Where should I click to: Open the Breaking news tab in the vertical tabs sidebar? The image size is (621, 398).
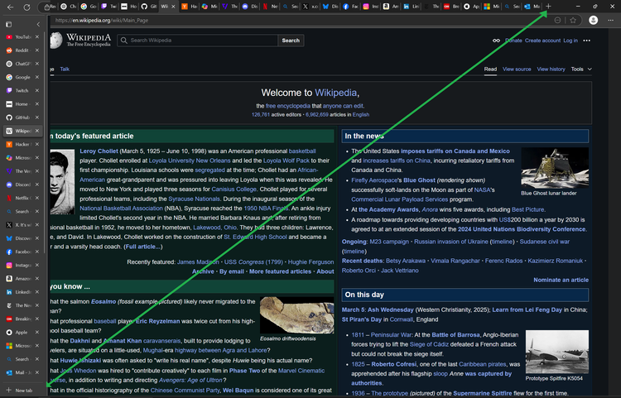point(20,319)
